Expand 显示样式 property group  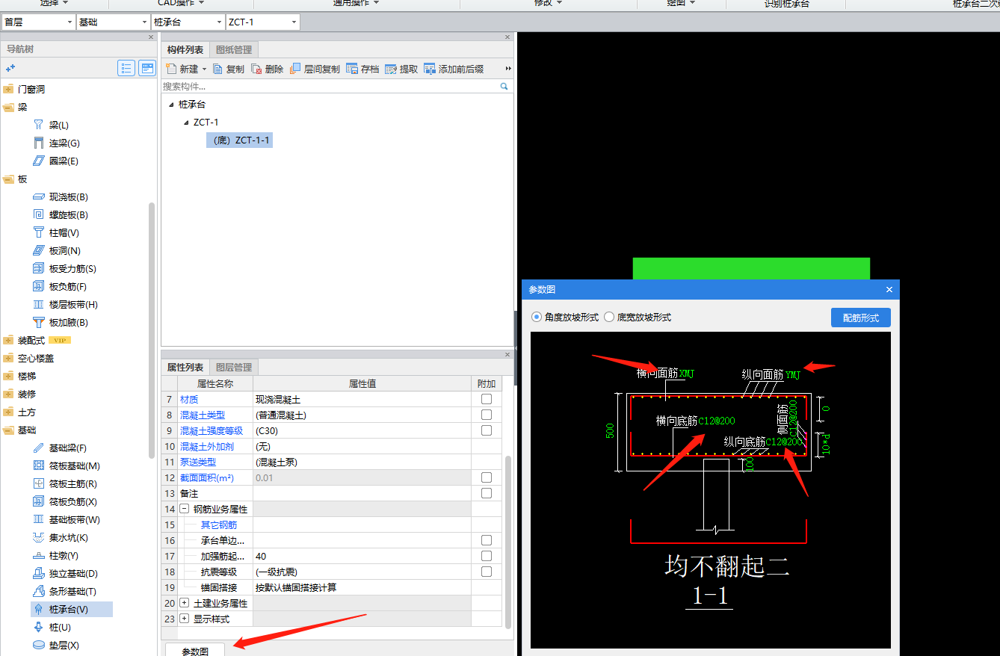click(184, 619)
